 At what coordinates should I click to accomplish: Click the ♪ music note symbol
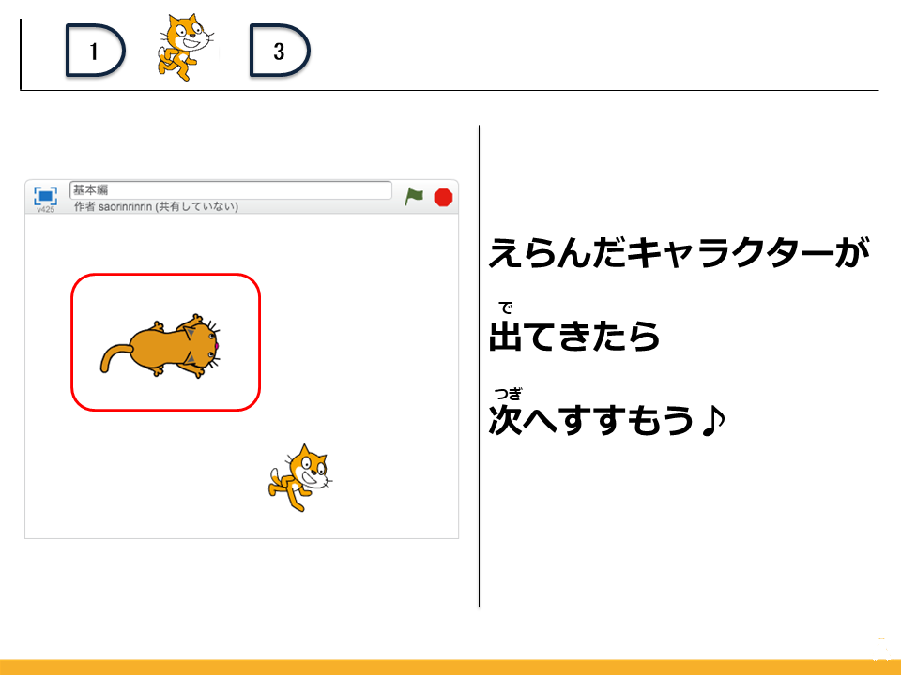[x=713, y=420]
